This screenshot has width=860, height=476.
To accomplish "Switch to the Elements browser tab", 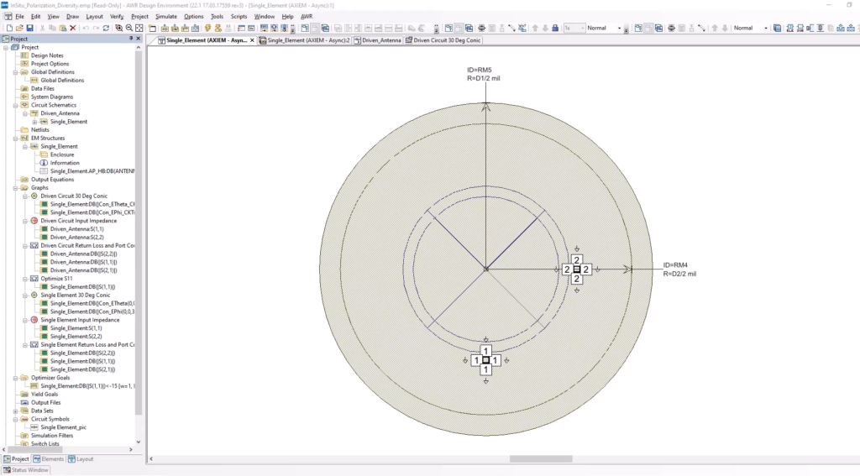I will click(48, 459).
